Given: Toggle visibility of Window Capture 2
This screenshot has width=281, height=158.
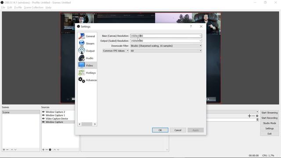Looking at the screenshot, I should coord(43,112).
